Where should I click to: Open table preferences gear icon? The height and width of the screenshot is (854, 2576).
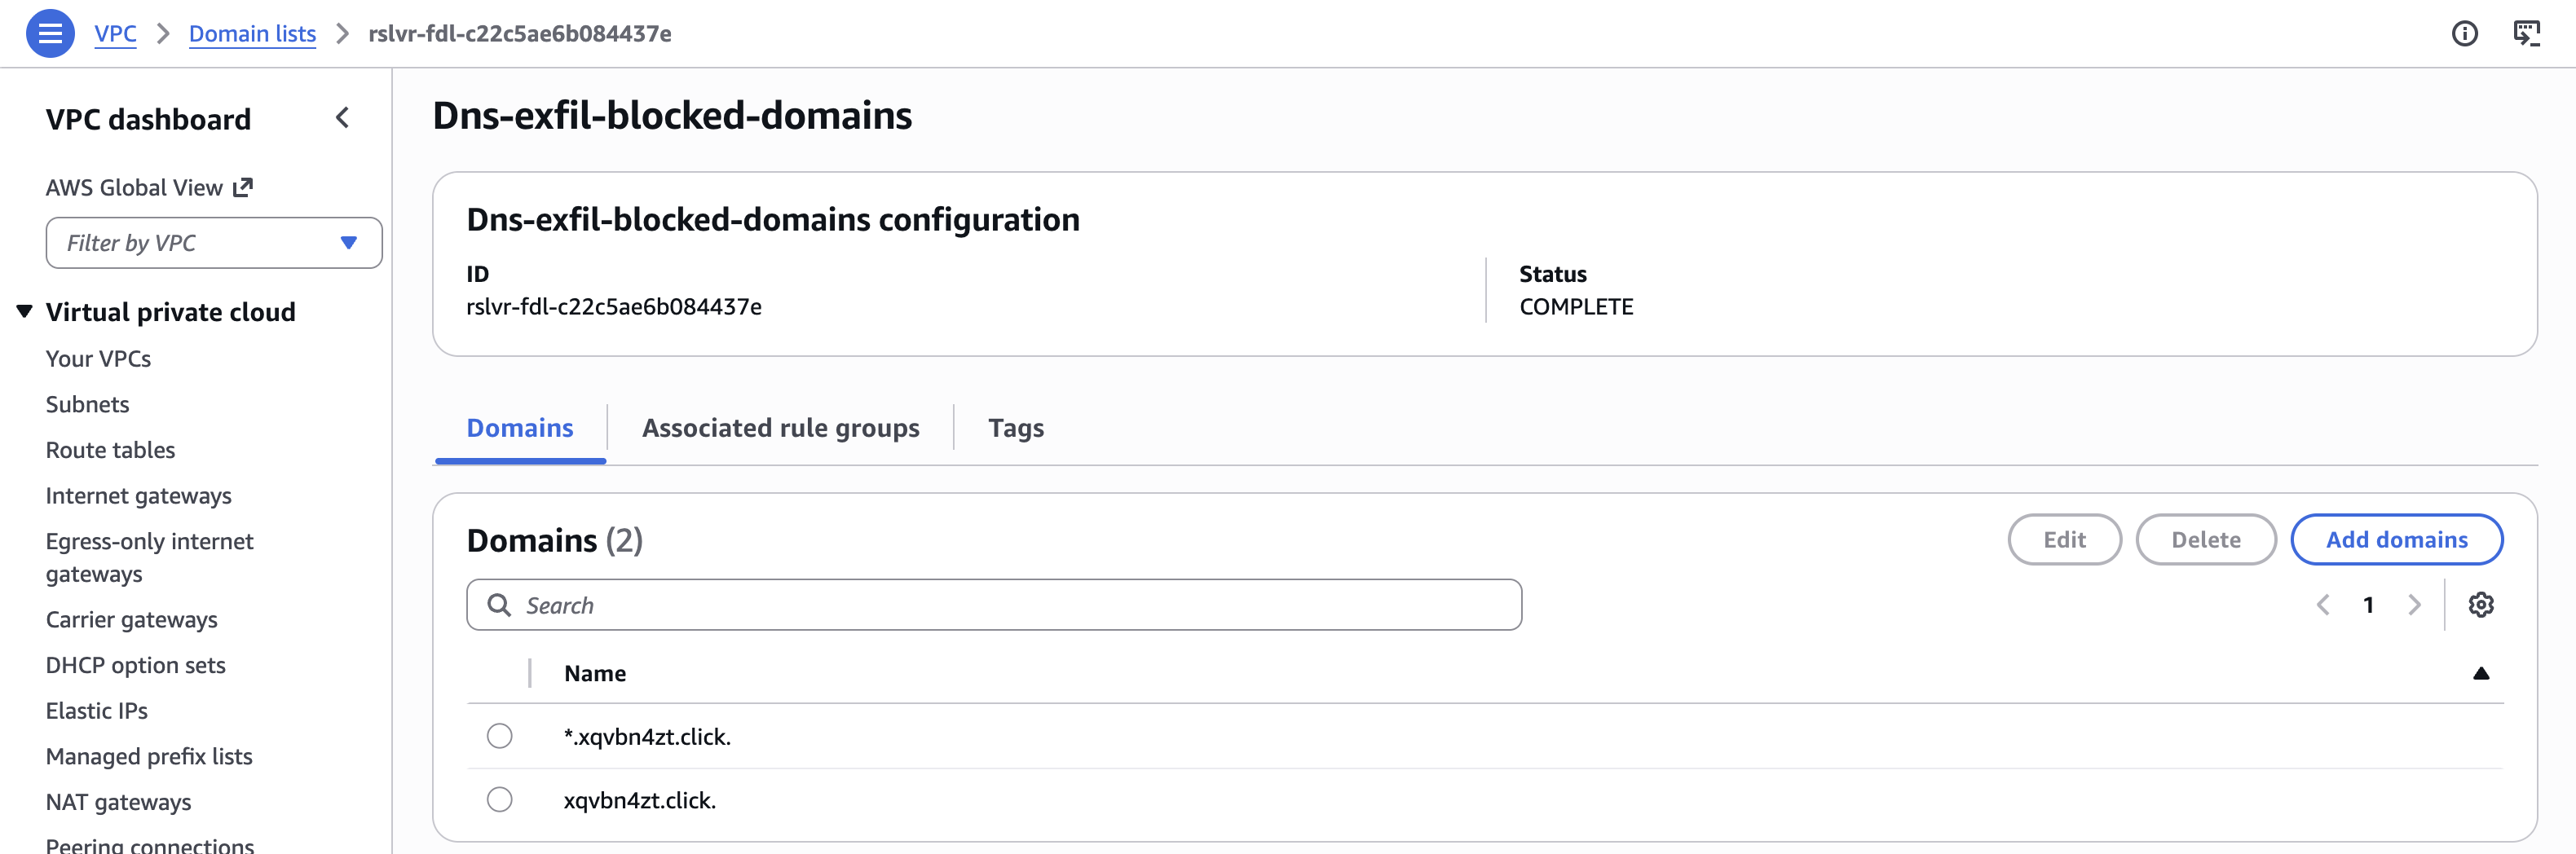(2480, 605)
